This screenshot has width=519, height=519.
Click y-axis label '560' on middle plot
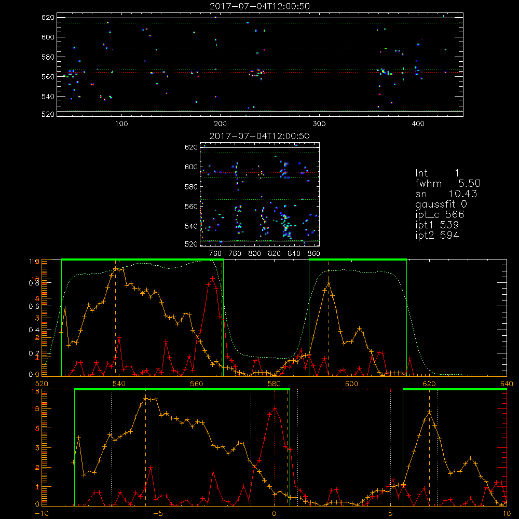[x=191, y=207]
